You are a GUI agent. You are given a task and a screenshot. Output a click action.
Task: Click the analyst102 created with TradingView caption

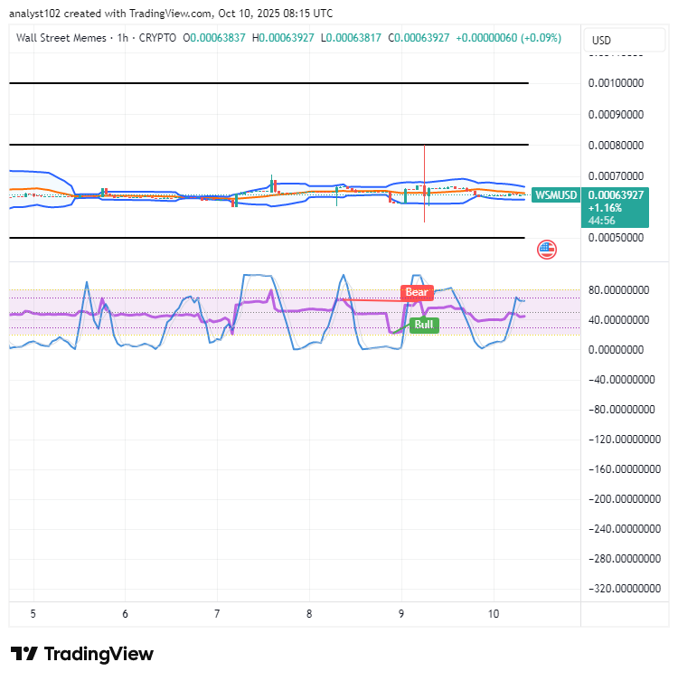coord(171,14)
